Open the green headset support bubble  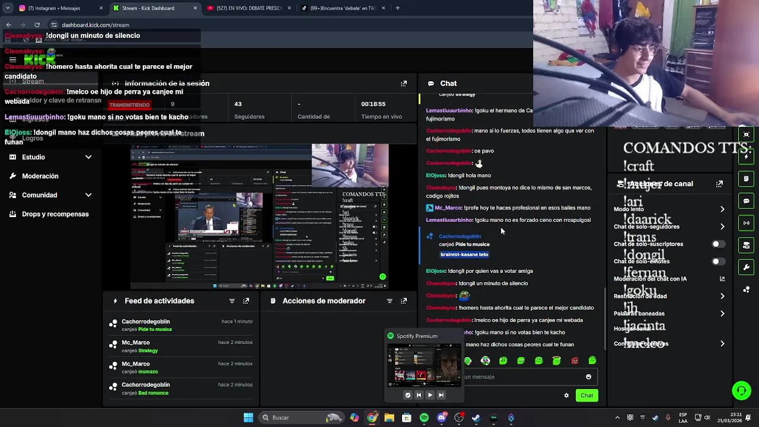(x=741, y=390)
